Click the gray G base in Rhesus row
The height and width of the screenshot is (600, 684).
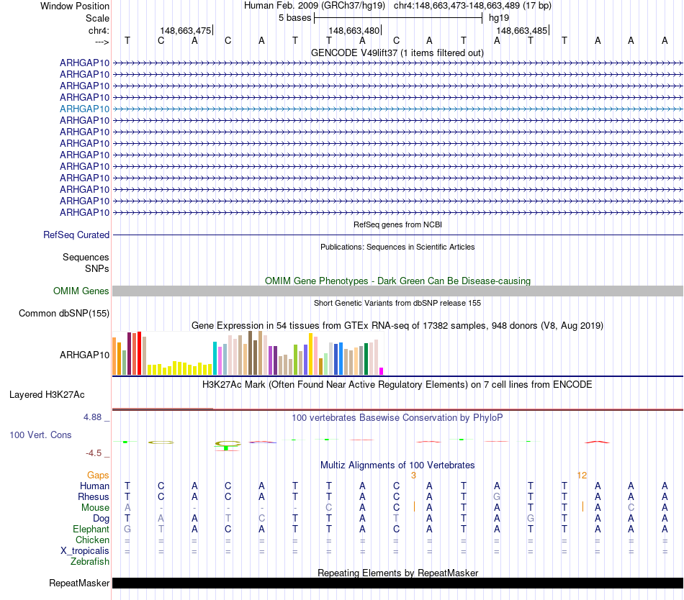point(497,496)
